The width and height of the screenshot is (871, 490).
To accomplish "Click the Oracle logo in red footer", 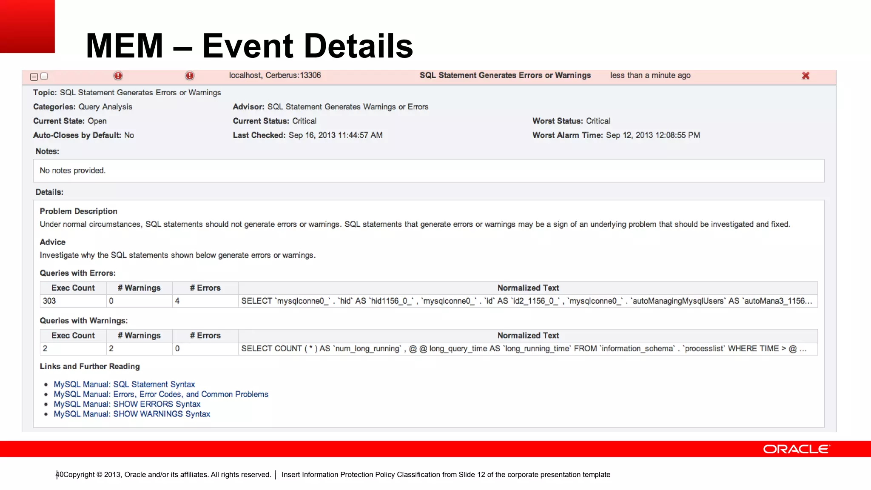I will tap(797, 449).
